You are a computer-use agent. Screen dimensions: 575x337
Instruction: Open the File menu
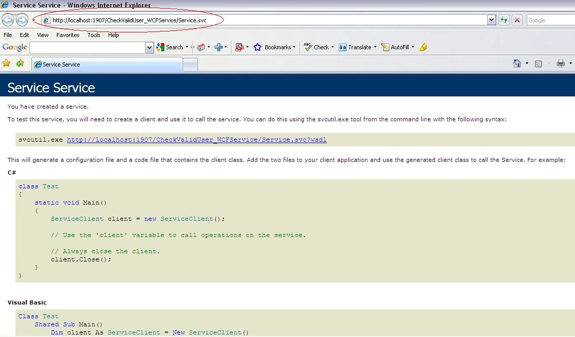(x=8, y=35)
